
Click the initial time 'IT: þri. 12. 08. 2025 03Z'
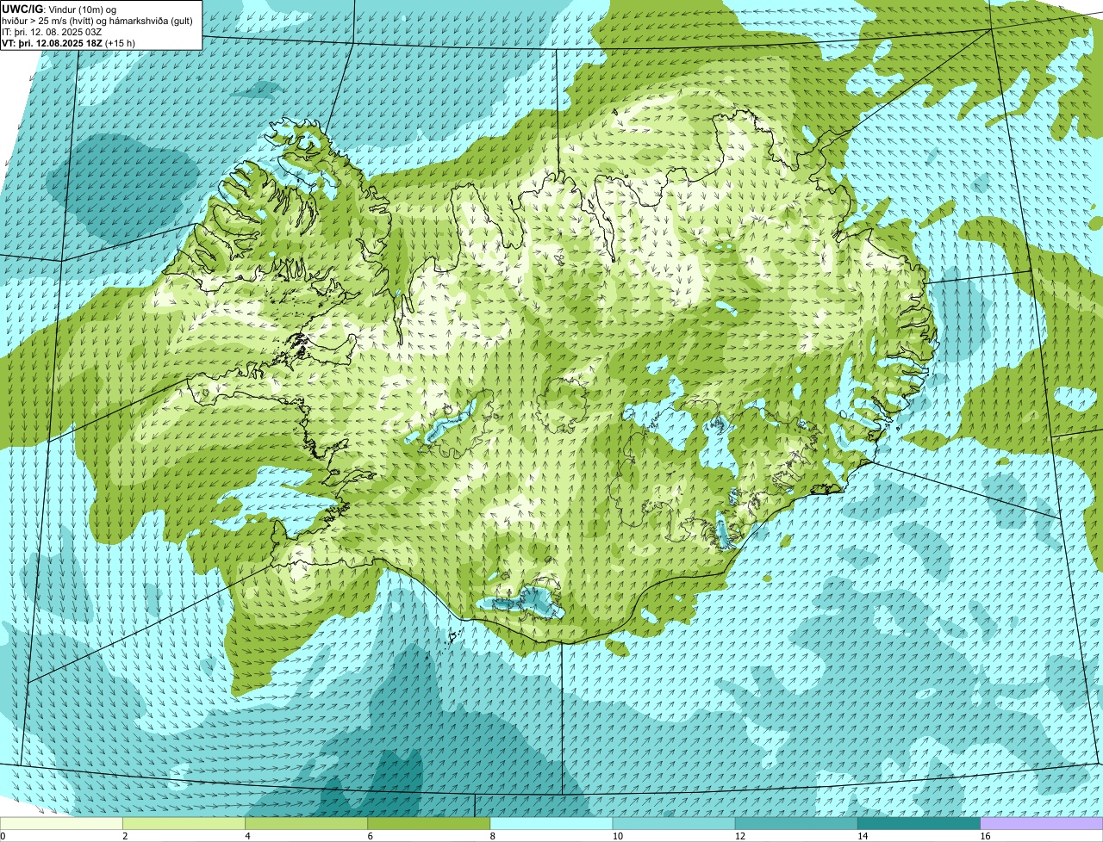coord(52,32)
